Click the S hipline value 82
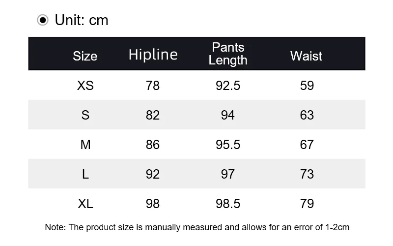Screen dimensions: 393x246 click(153, 115)
